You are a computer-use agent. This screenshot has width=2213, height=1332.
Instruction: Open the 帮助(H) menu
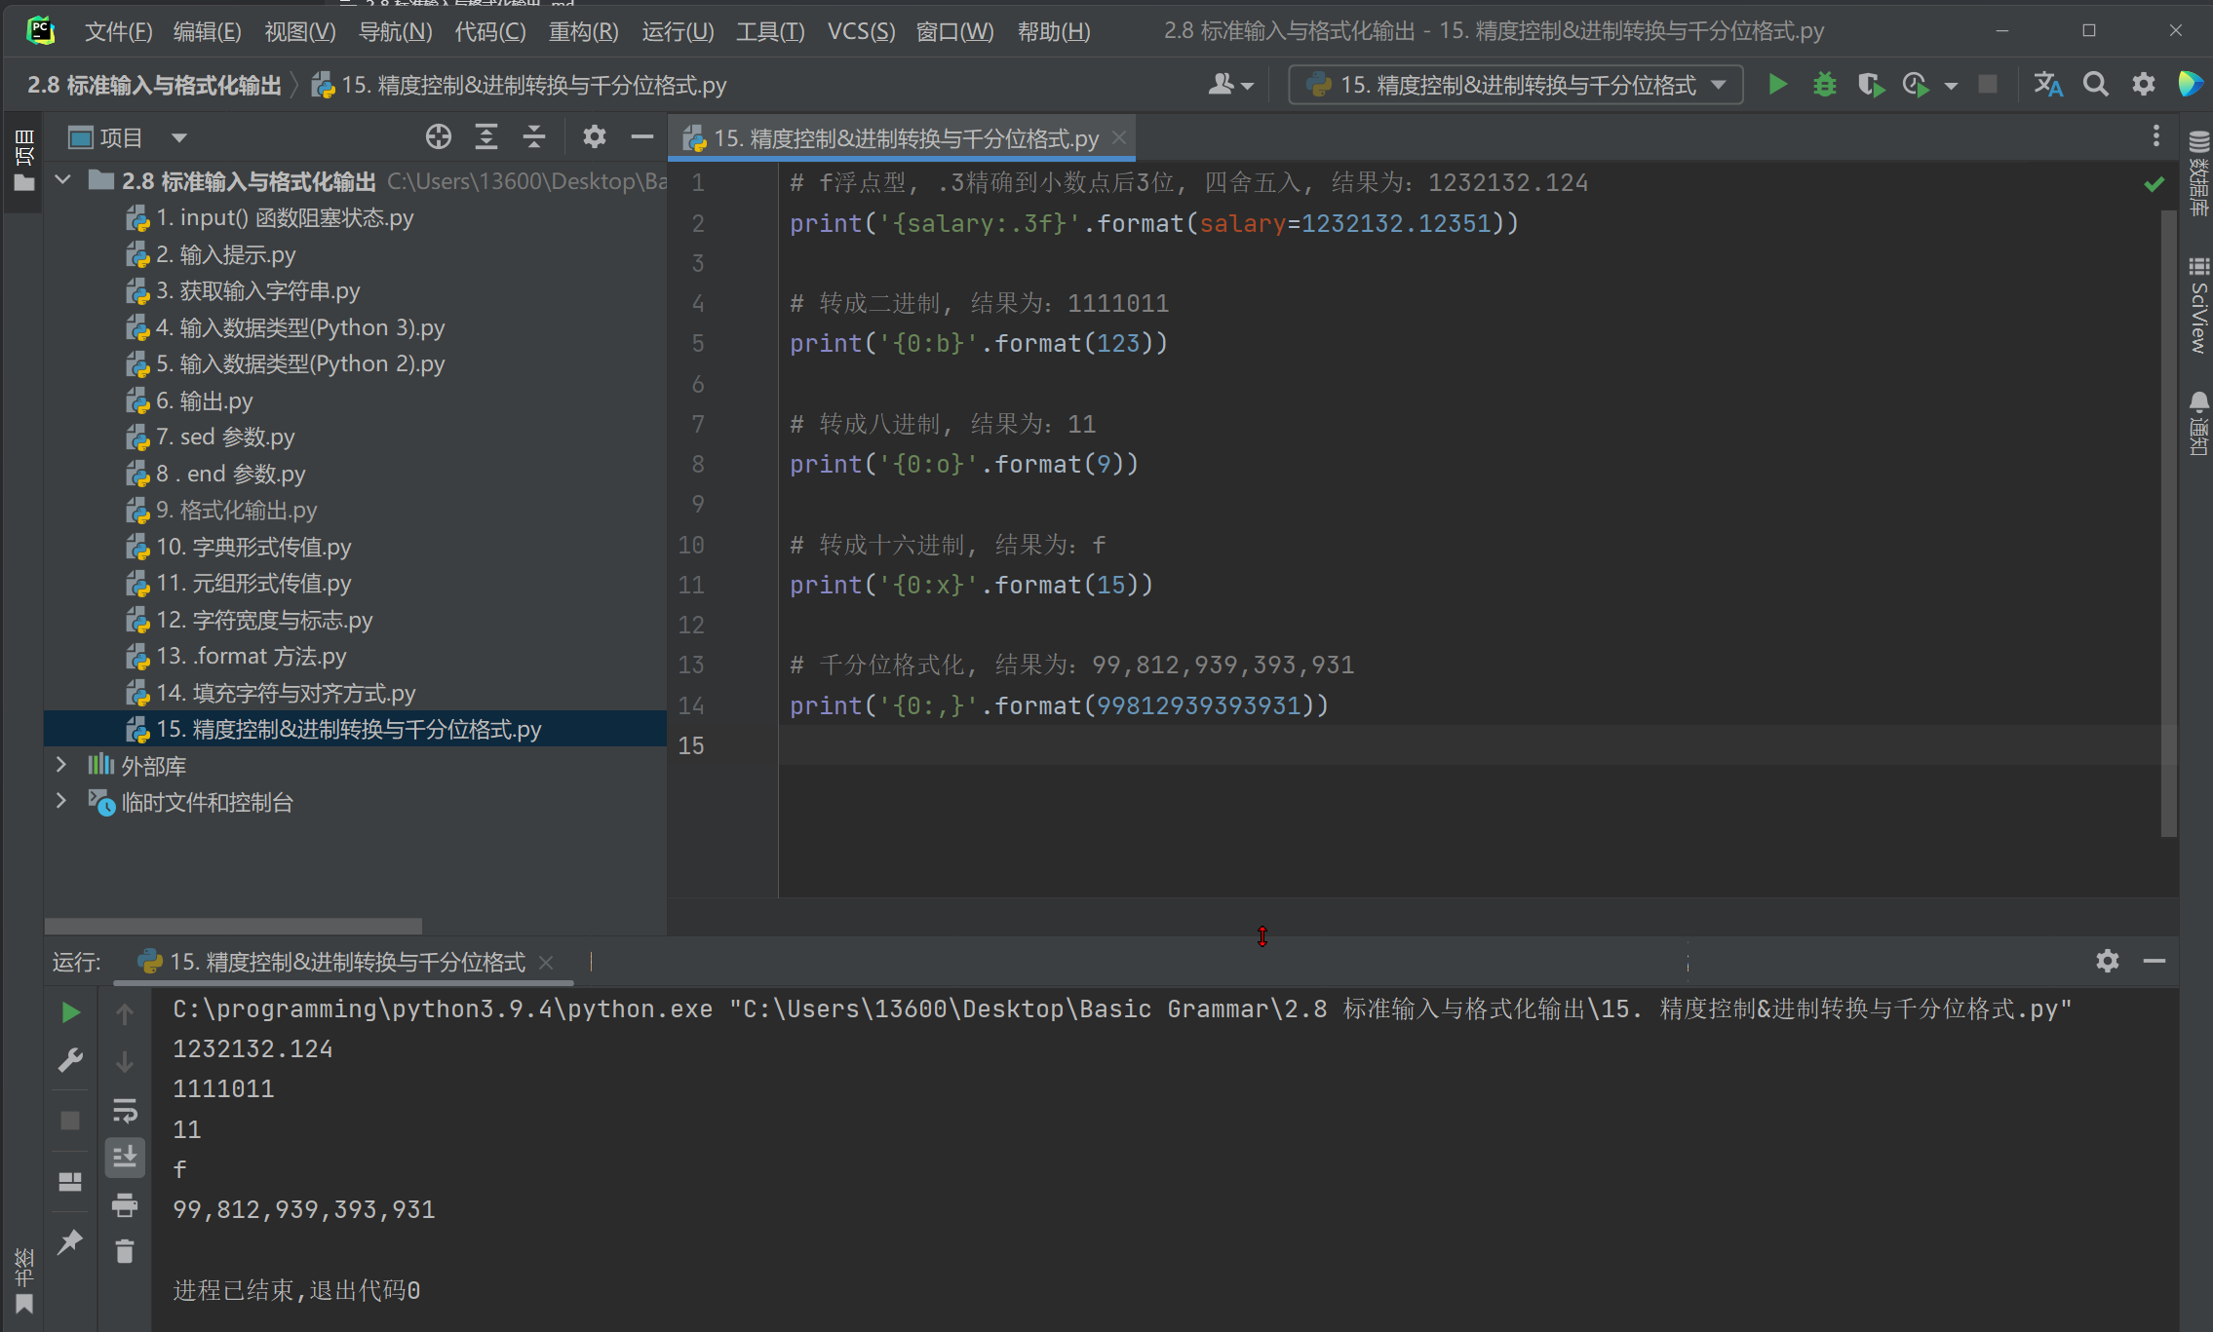tap(1053, 31)
